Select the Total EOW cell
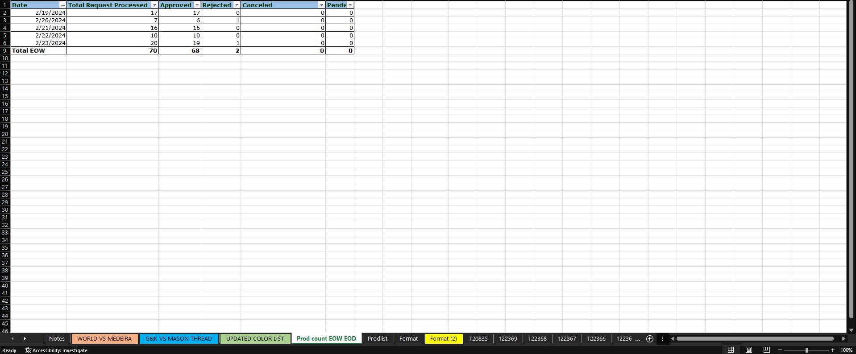 click(38, 50)
